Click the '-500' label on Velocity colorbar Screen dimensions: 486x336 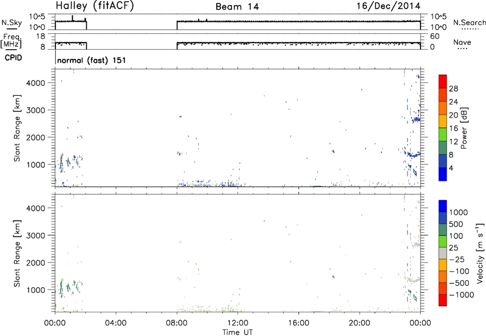tap(459, 283)
